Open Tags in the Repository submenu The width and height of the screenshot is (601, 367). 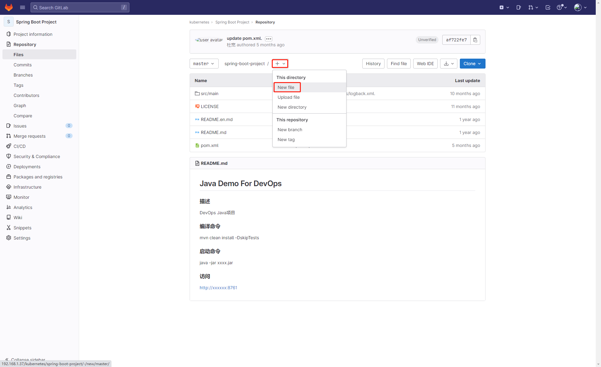[x=19, y=85]
